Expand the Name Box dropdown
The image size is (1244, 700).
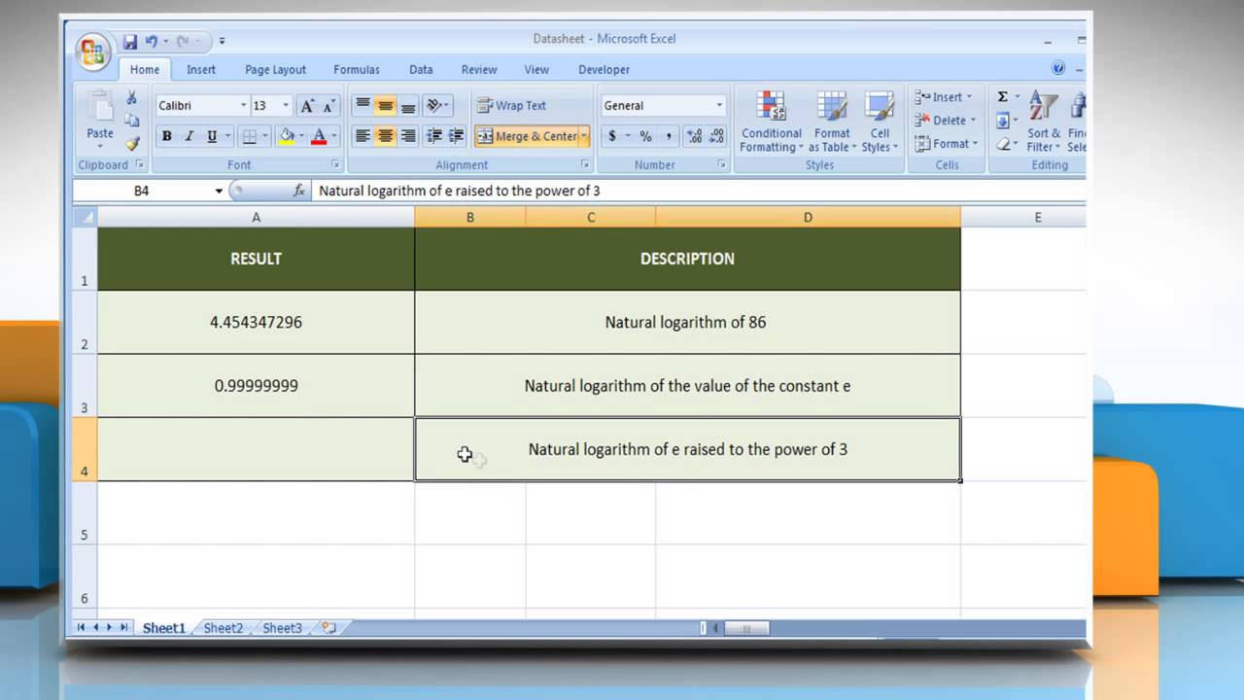coord(219,191)
